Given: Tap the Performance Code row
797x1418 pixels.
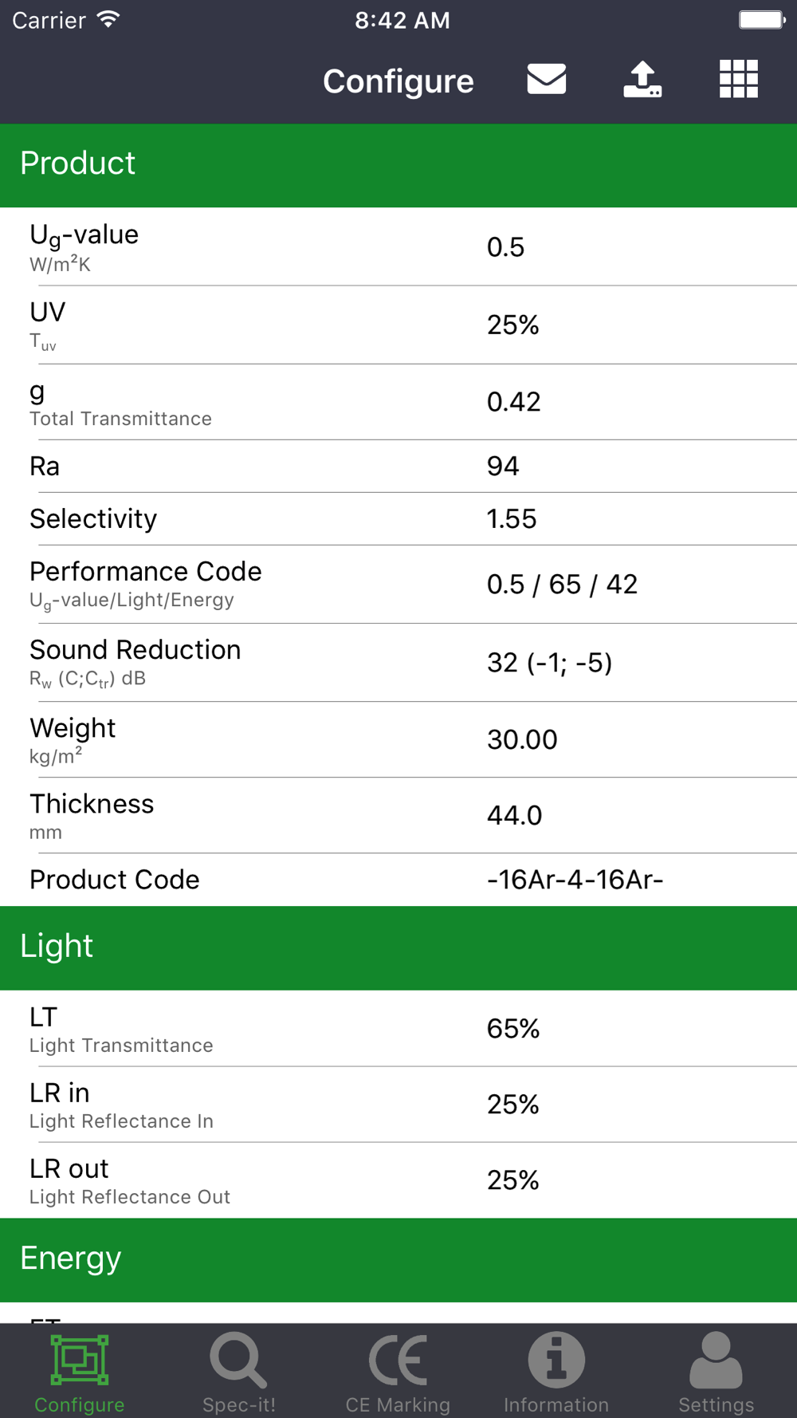Looking at the screenshot, I should pyautogui.click(x=398, y=584).
